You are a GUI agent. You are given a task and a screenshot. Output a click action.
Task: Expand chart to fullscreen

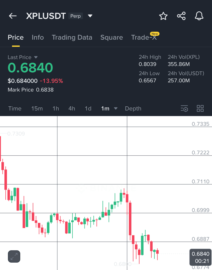14,256
